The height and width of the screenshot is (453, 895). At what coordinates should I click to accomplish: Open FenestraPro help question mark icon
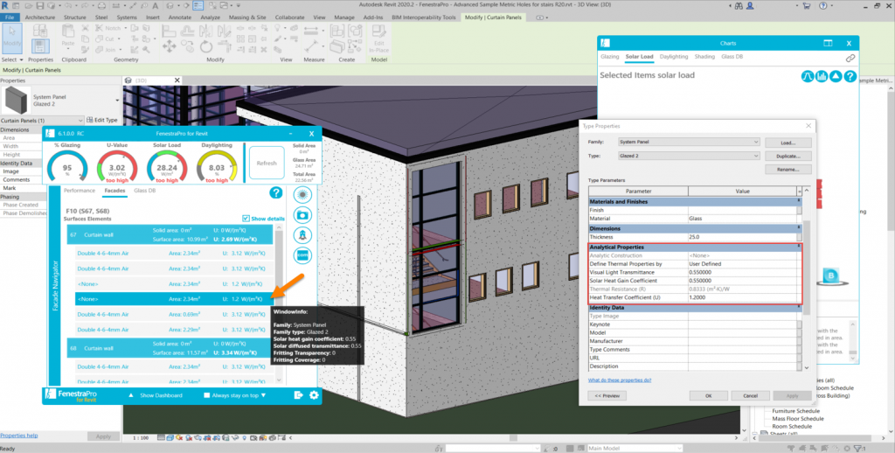[275, 193]
